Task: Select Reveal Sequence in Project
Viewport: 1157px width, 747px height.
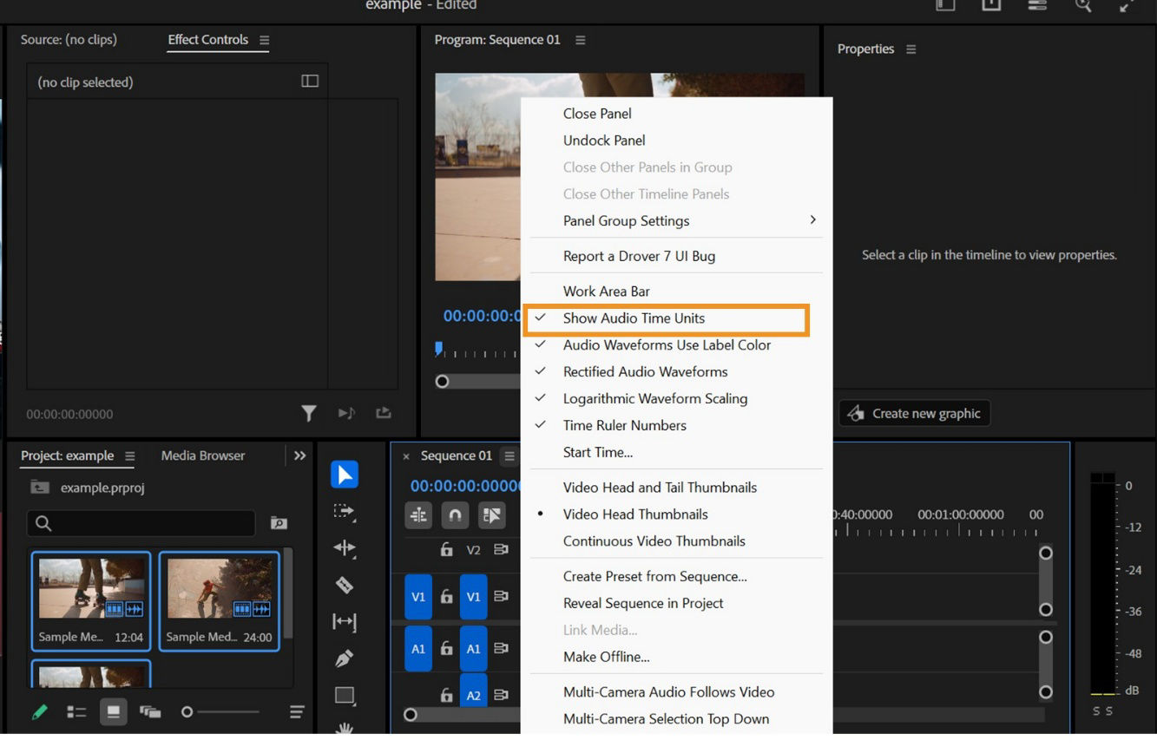Action: [643, 603]
